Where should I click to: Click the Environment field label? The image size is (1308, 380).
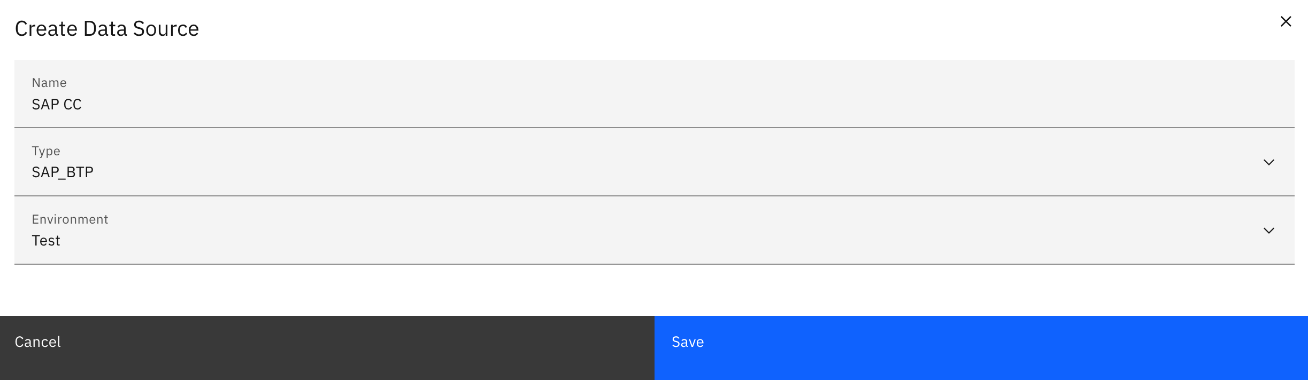(x=70, y=219)
